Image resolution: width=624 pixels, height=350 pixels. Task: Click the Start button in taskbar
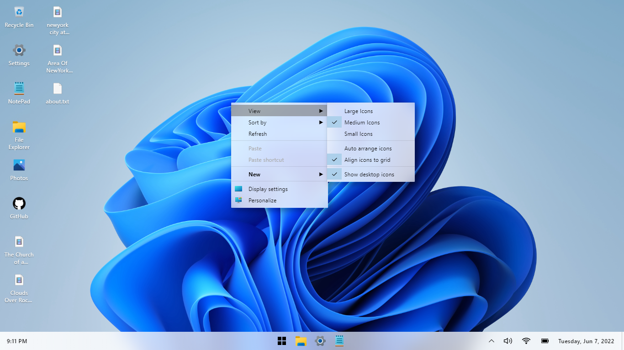pyautogui.click(x=282, y=341)
